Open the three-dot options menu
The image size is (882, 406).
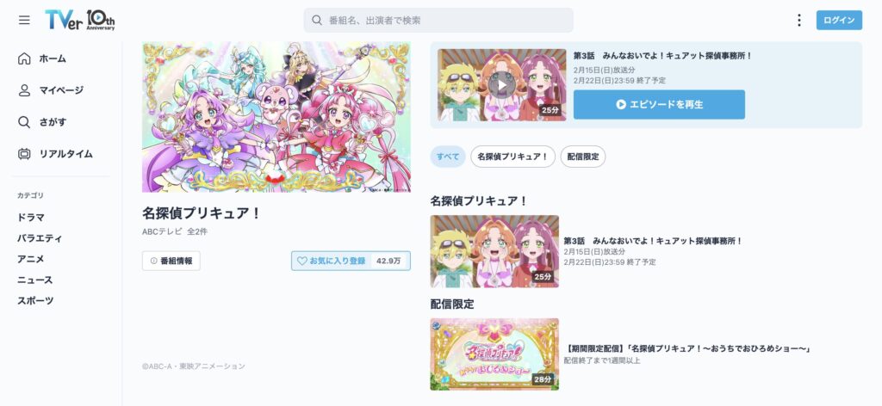(x=798, y=21)
